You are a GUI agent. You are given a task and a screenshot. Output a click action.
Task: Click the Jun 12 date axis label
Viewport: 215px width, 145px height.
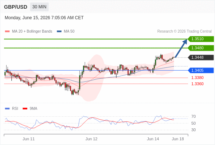(x=91, y=139)
